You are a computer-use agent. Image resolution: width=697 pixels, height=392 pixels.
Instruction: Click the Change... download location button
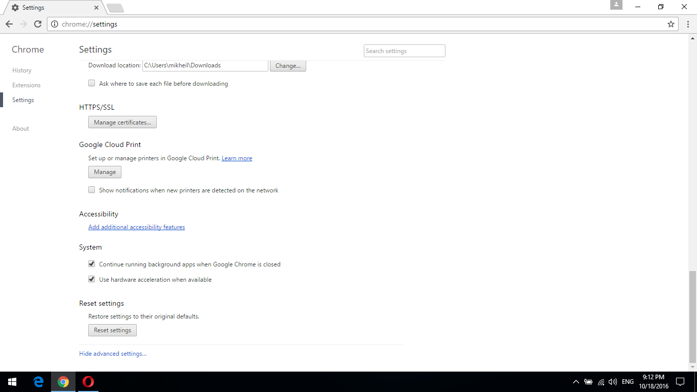pyautogui.click(x=288, y=66)
